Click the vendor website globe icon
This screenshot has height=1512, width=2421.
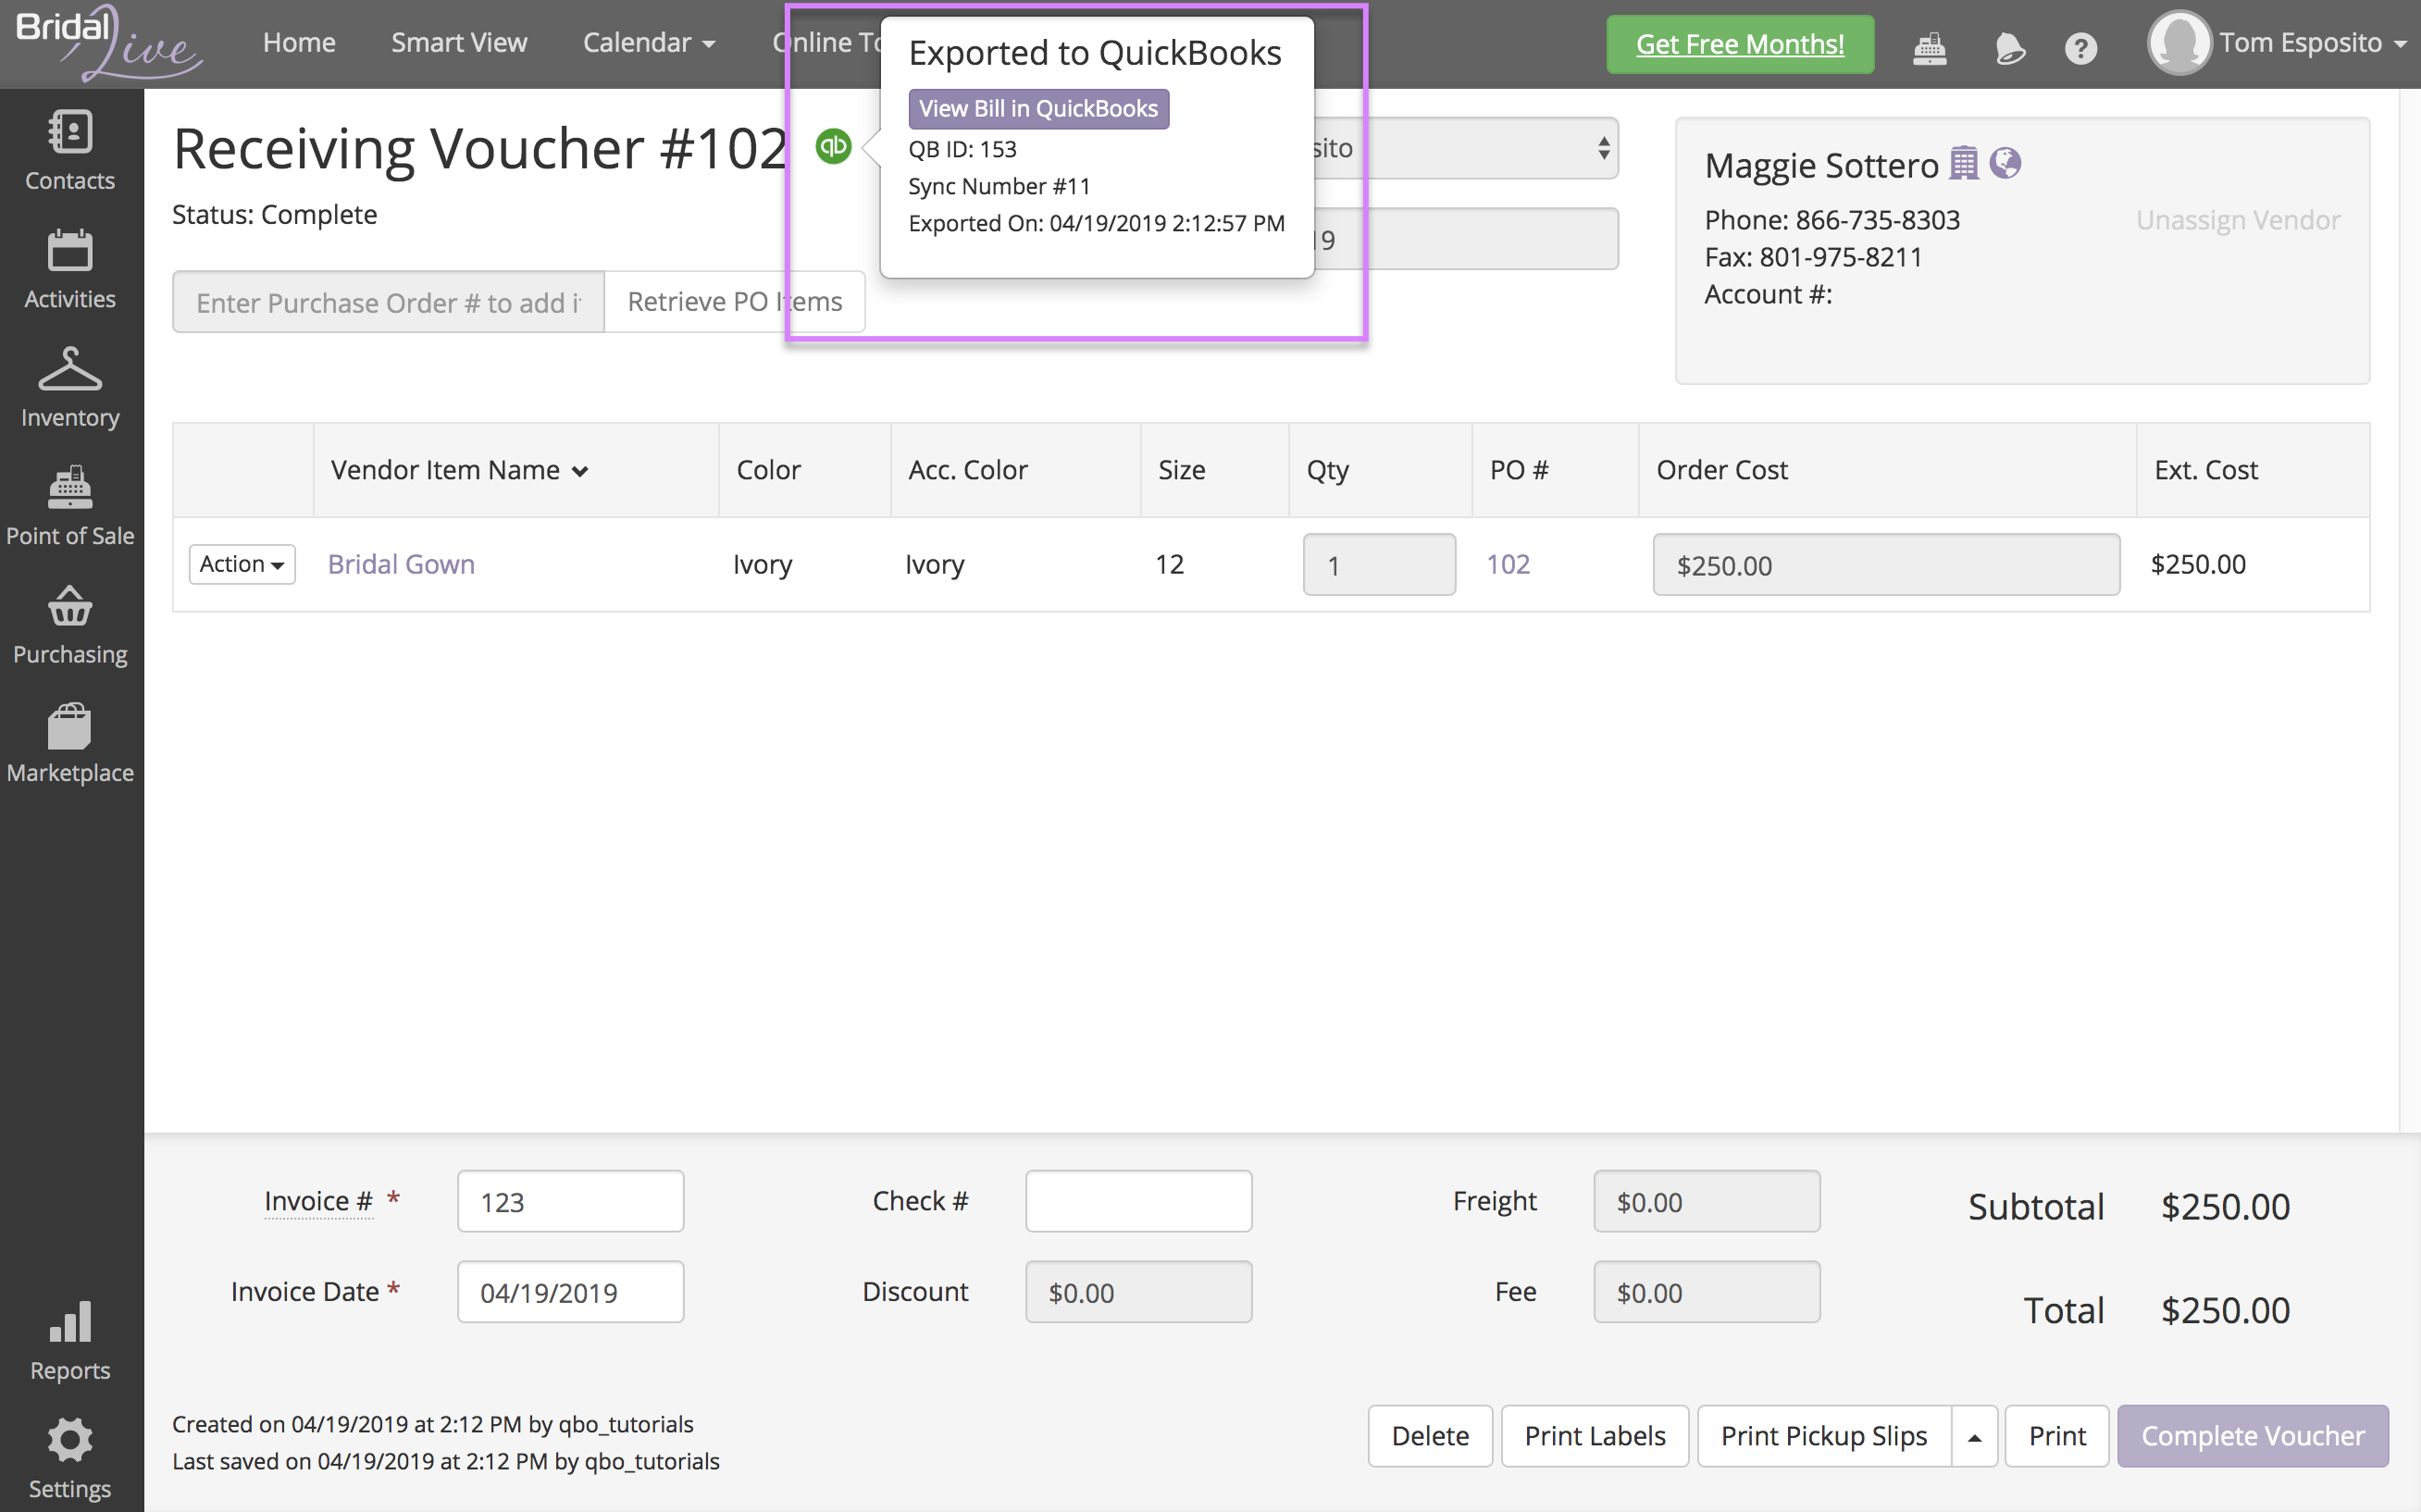click(2005, 163)
